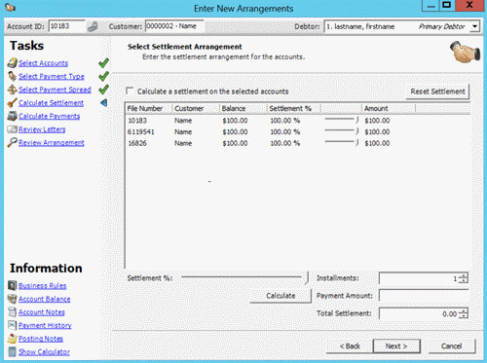Click the Review Letters envelope icon

13,129
